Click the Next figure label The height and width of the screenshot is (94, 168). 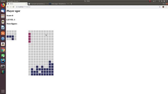[12, 24]
